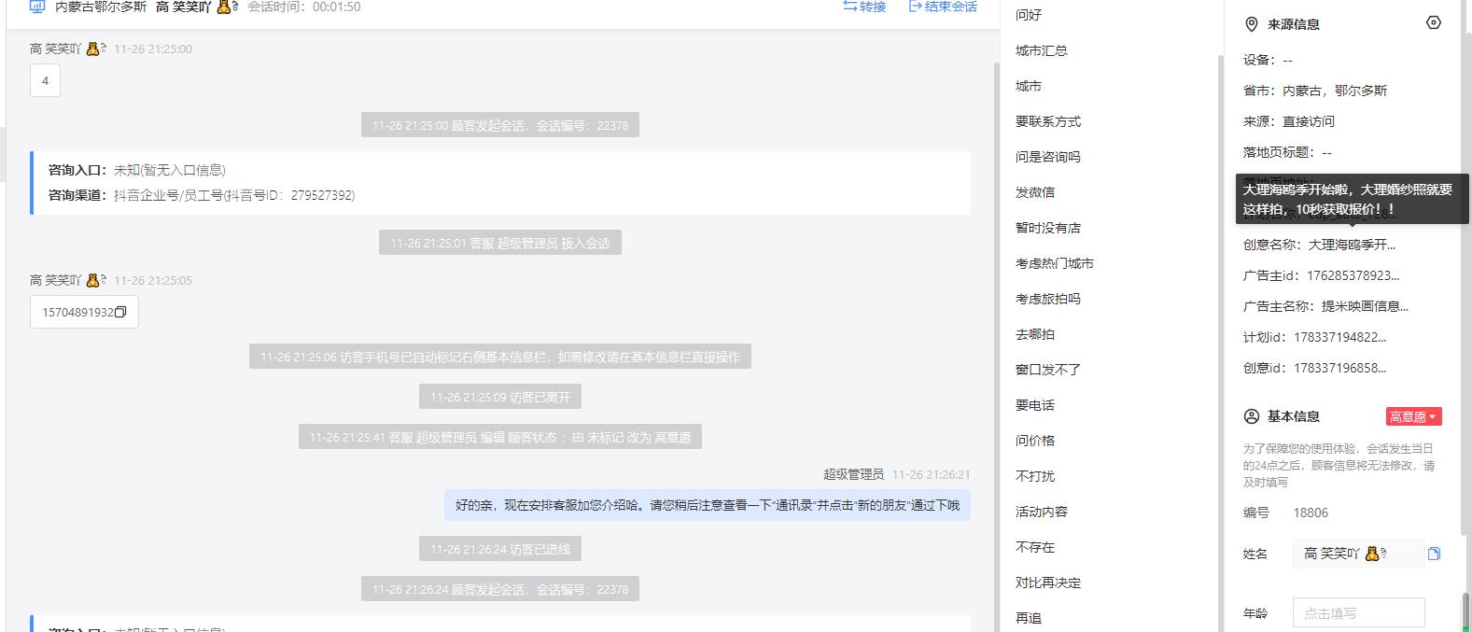Choose quick reply 暂时没有店
Image resolution: width=1472 pixels, height=632 pixels.
coord(1047,228)
